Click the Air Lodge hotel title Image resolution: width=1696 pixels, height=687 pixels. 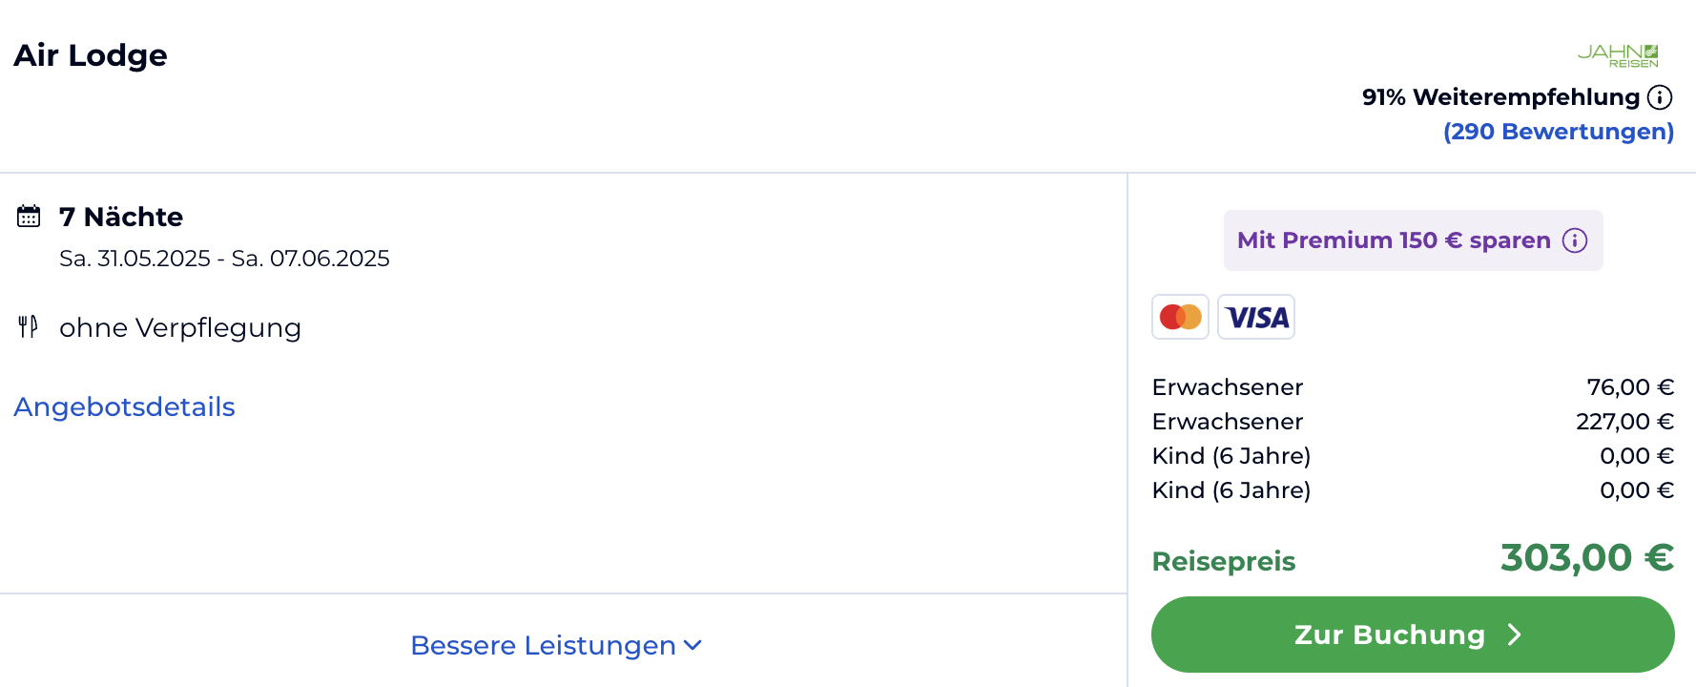[x=91, y=55]
